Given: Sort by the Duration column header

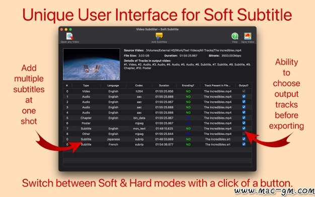Looking at the screenshot, I should point(164,86).
